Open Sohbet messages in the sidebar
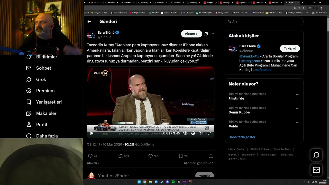 pos(39,68)
